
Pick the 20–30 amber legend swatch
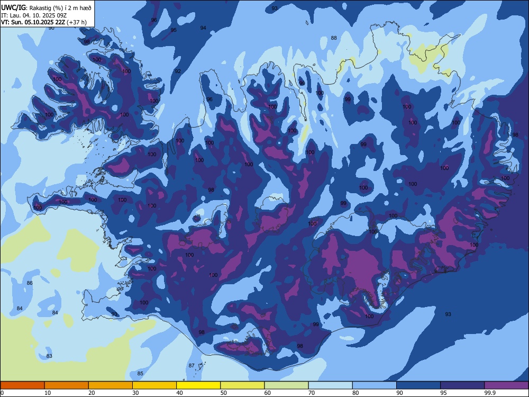[x=111, y=385]
